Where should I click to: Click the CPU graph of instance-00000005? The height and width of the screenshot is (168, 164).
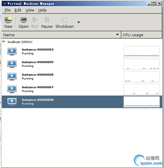[x=142, y=64]
